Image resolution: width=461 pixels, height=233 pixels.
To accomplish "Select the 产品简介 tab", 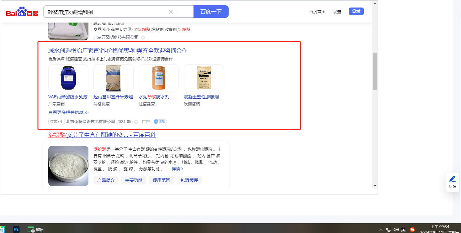I will [106, 180].
